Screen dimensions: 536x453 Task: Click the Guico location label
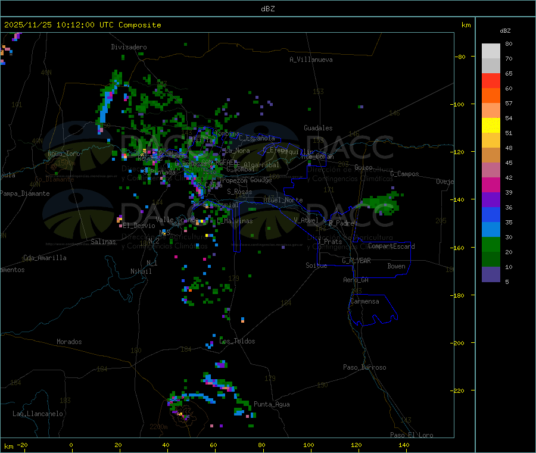(x=363, y=167)
